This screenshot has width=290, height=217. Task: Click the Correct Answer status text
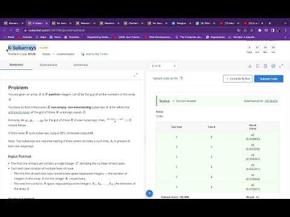pyautogui.click(x=186, y=101)
